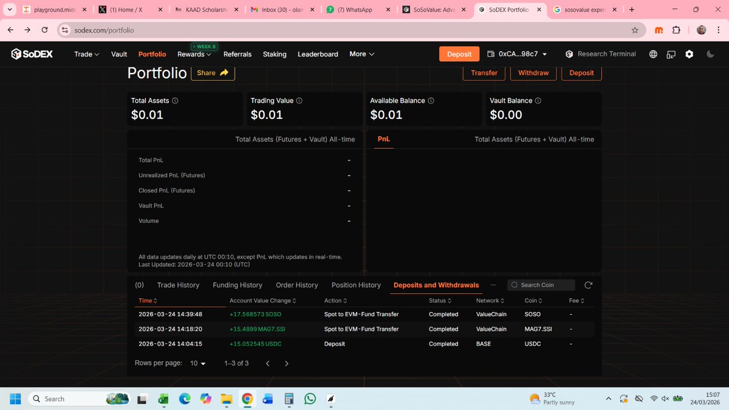
Task: Click Total Assets info icon
Action: [x=175, y=101]
